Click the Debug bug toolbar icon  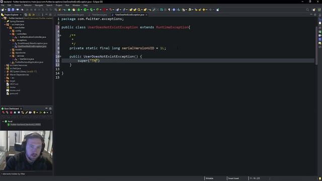78,10
